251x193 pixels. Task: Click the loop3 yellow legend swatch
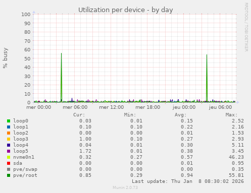(9, 139)
